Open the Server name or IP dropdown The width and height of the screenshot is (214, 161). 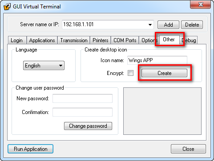pos(150,24)
